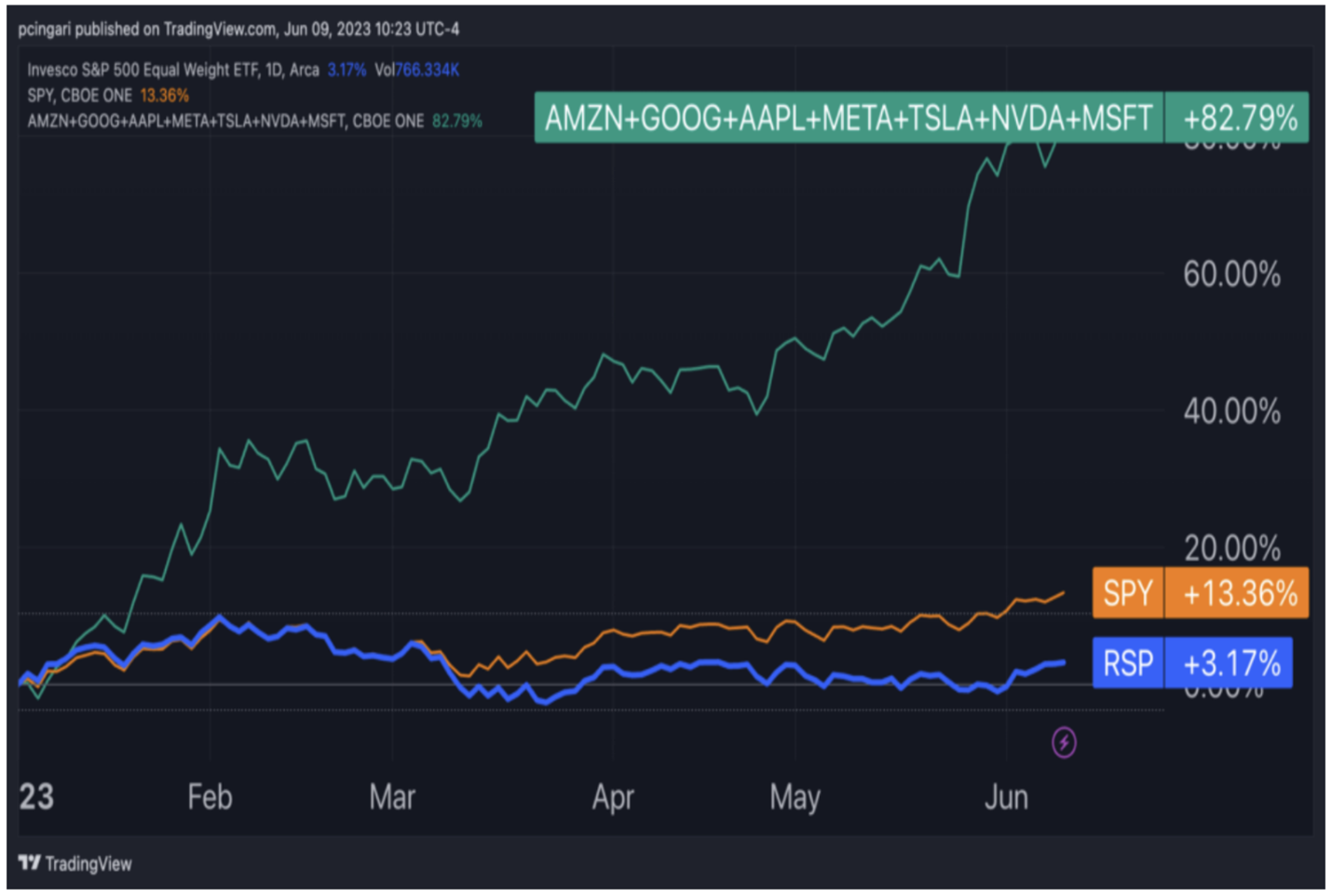This screenshot has height=896, width=1332.
Task: Click the blue RSP series label
Action: 1128,663
